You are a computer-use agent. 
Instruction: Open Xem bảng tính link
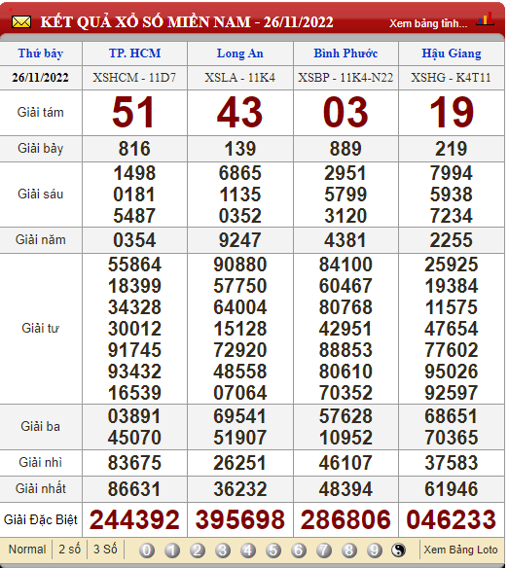pyautogui.click(x=428, y=23)
